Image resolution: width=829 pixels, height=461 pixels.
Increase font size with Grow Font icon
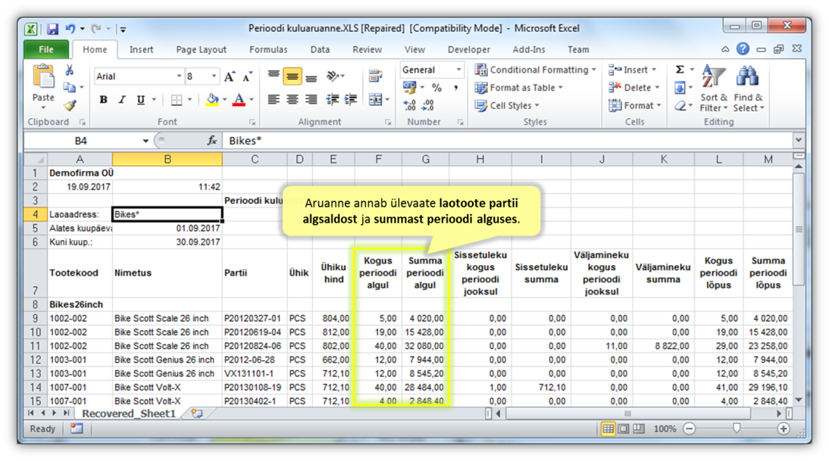click(230, 76)
